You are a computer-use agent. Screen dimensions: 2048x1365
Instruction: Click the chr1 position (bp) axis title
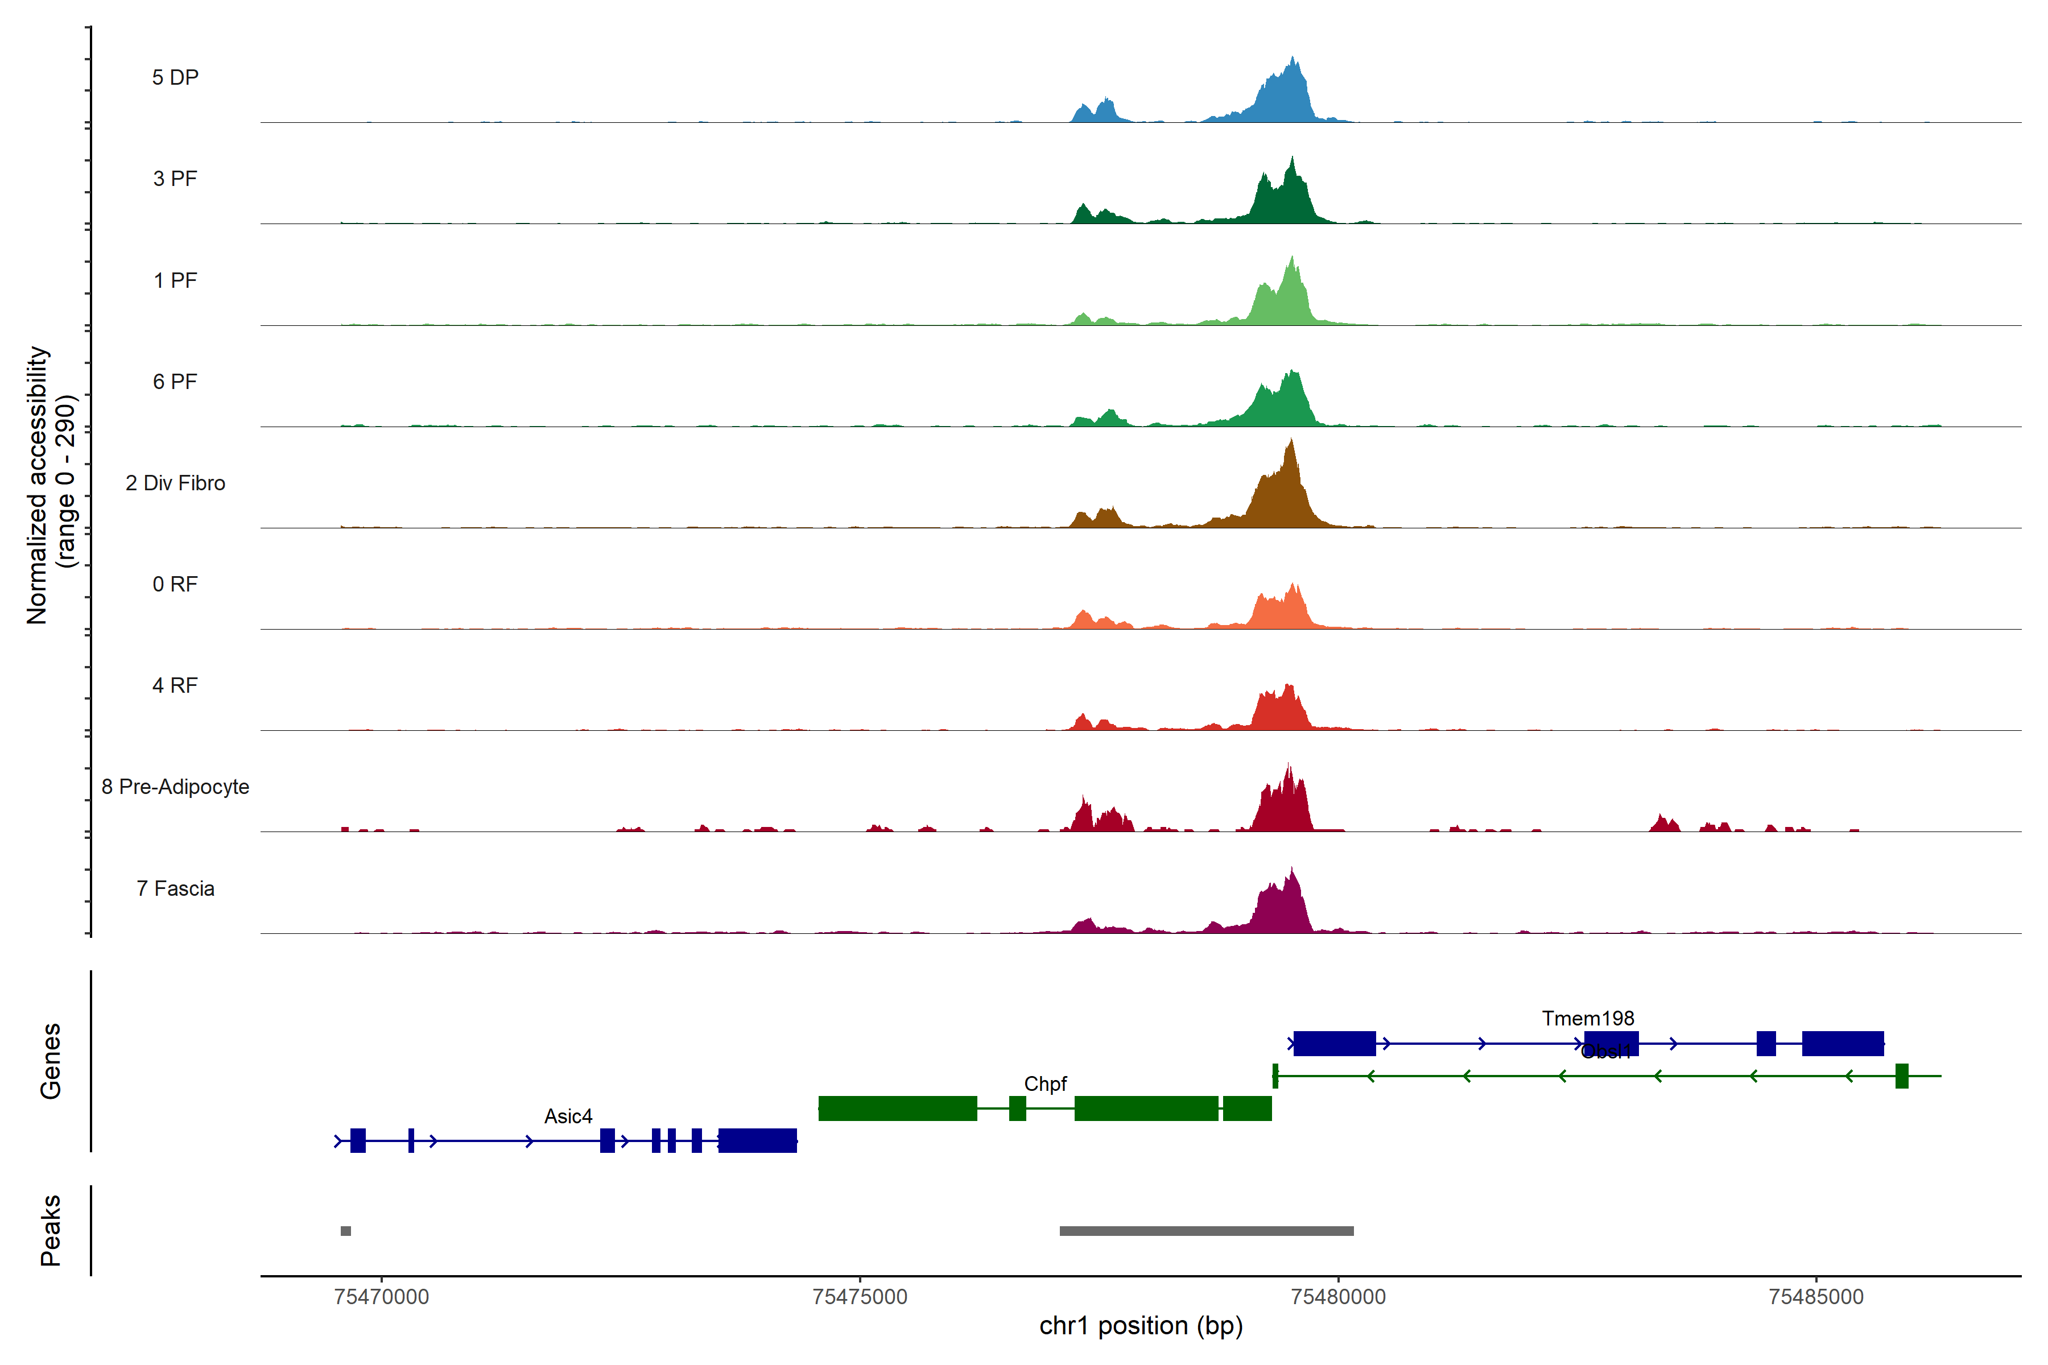1141,1326
